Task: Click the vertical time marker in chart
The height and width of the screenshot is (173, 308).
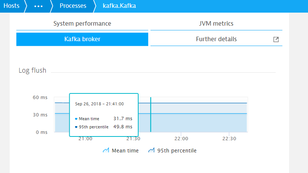Action: coord(151,115)
